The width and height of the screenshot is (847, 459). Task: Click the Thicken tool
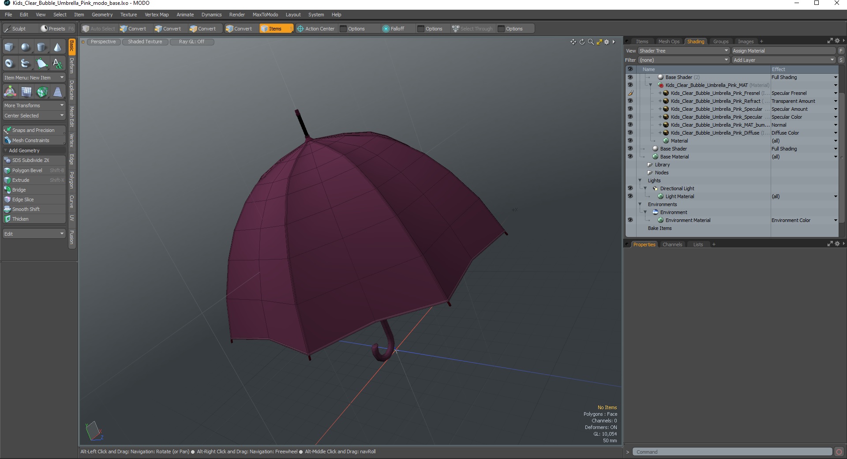tap(34, 219)
